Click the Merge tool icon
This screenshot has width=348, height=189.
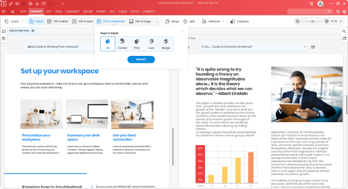168,21
